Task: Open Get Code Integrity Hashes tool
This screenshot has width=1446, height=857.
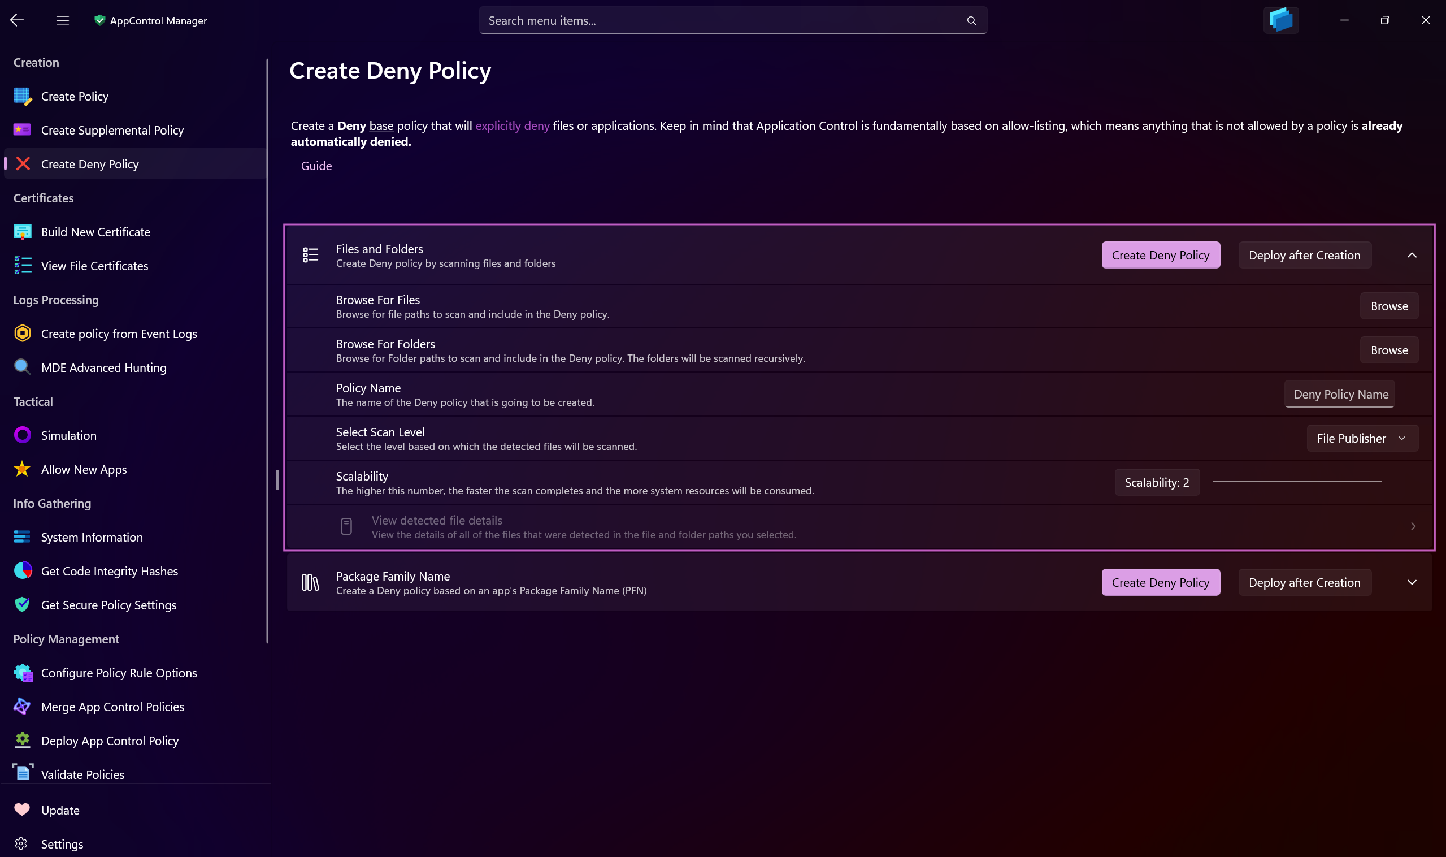Action: [109, 570]
